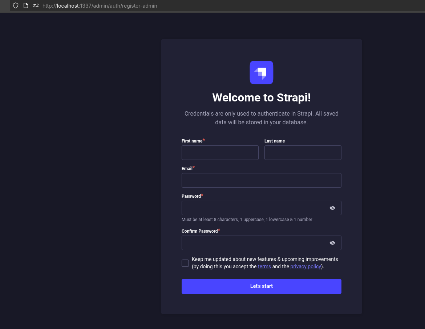Click the Strapi logo icon
The height and width of the screenshot is (329, 425).
tap(261, 72)
